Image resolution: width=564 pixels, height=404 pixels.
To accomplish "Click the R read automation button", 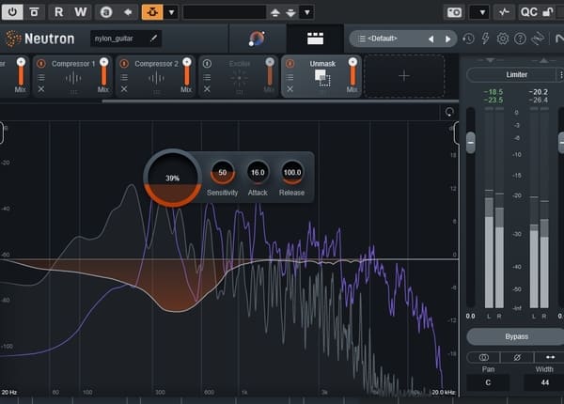I will (59, 12).
